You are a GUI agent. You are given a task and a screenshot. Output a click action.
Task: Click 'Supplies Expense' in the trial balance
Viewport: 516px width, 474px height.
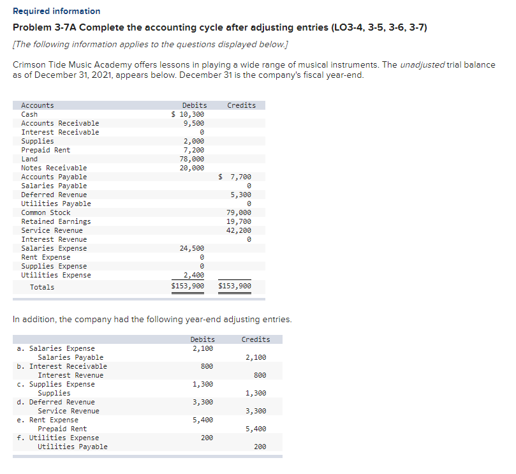54,266
